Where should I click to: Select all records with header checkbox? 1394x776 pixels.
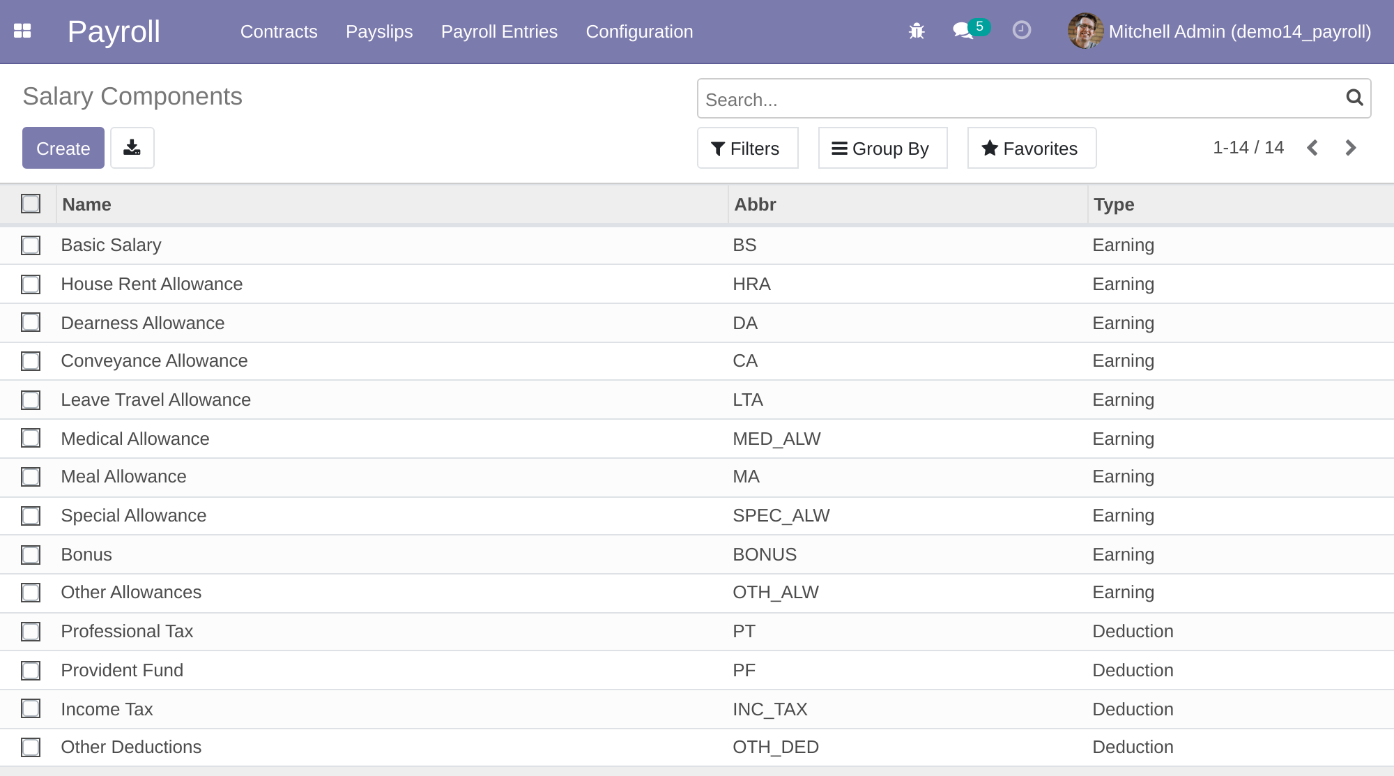pos(31,204)
